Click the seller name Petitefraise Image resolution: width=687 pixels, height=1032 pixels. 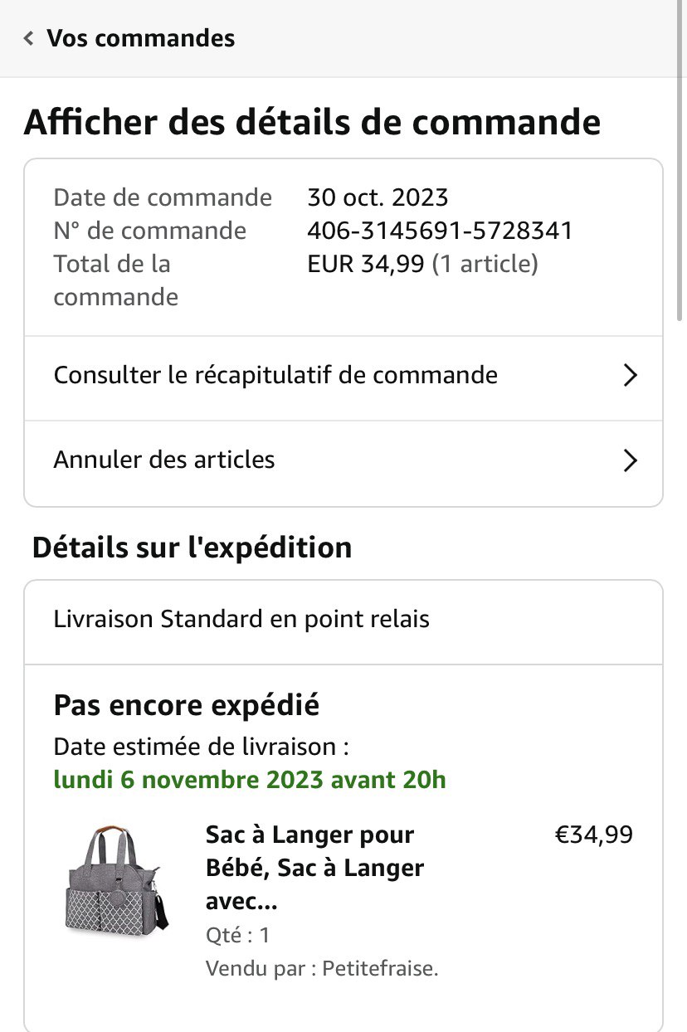(380, 968)
